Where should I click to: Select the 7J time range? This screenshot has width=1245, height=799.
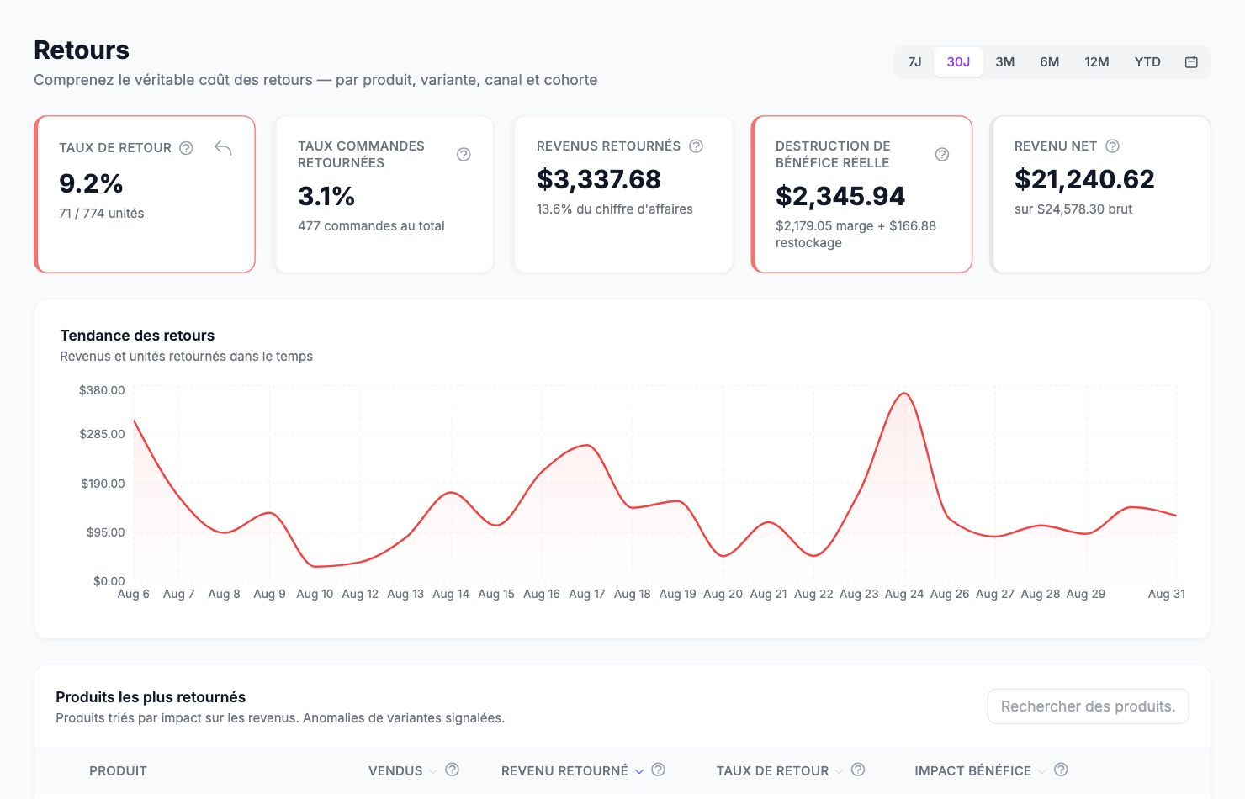point(915,61)
